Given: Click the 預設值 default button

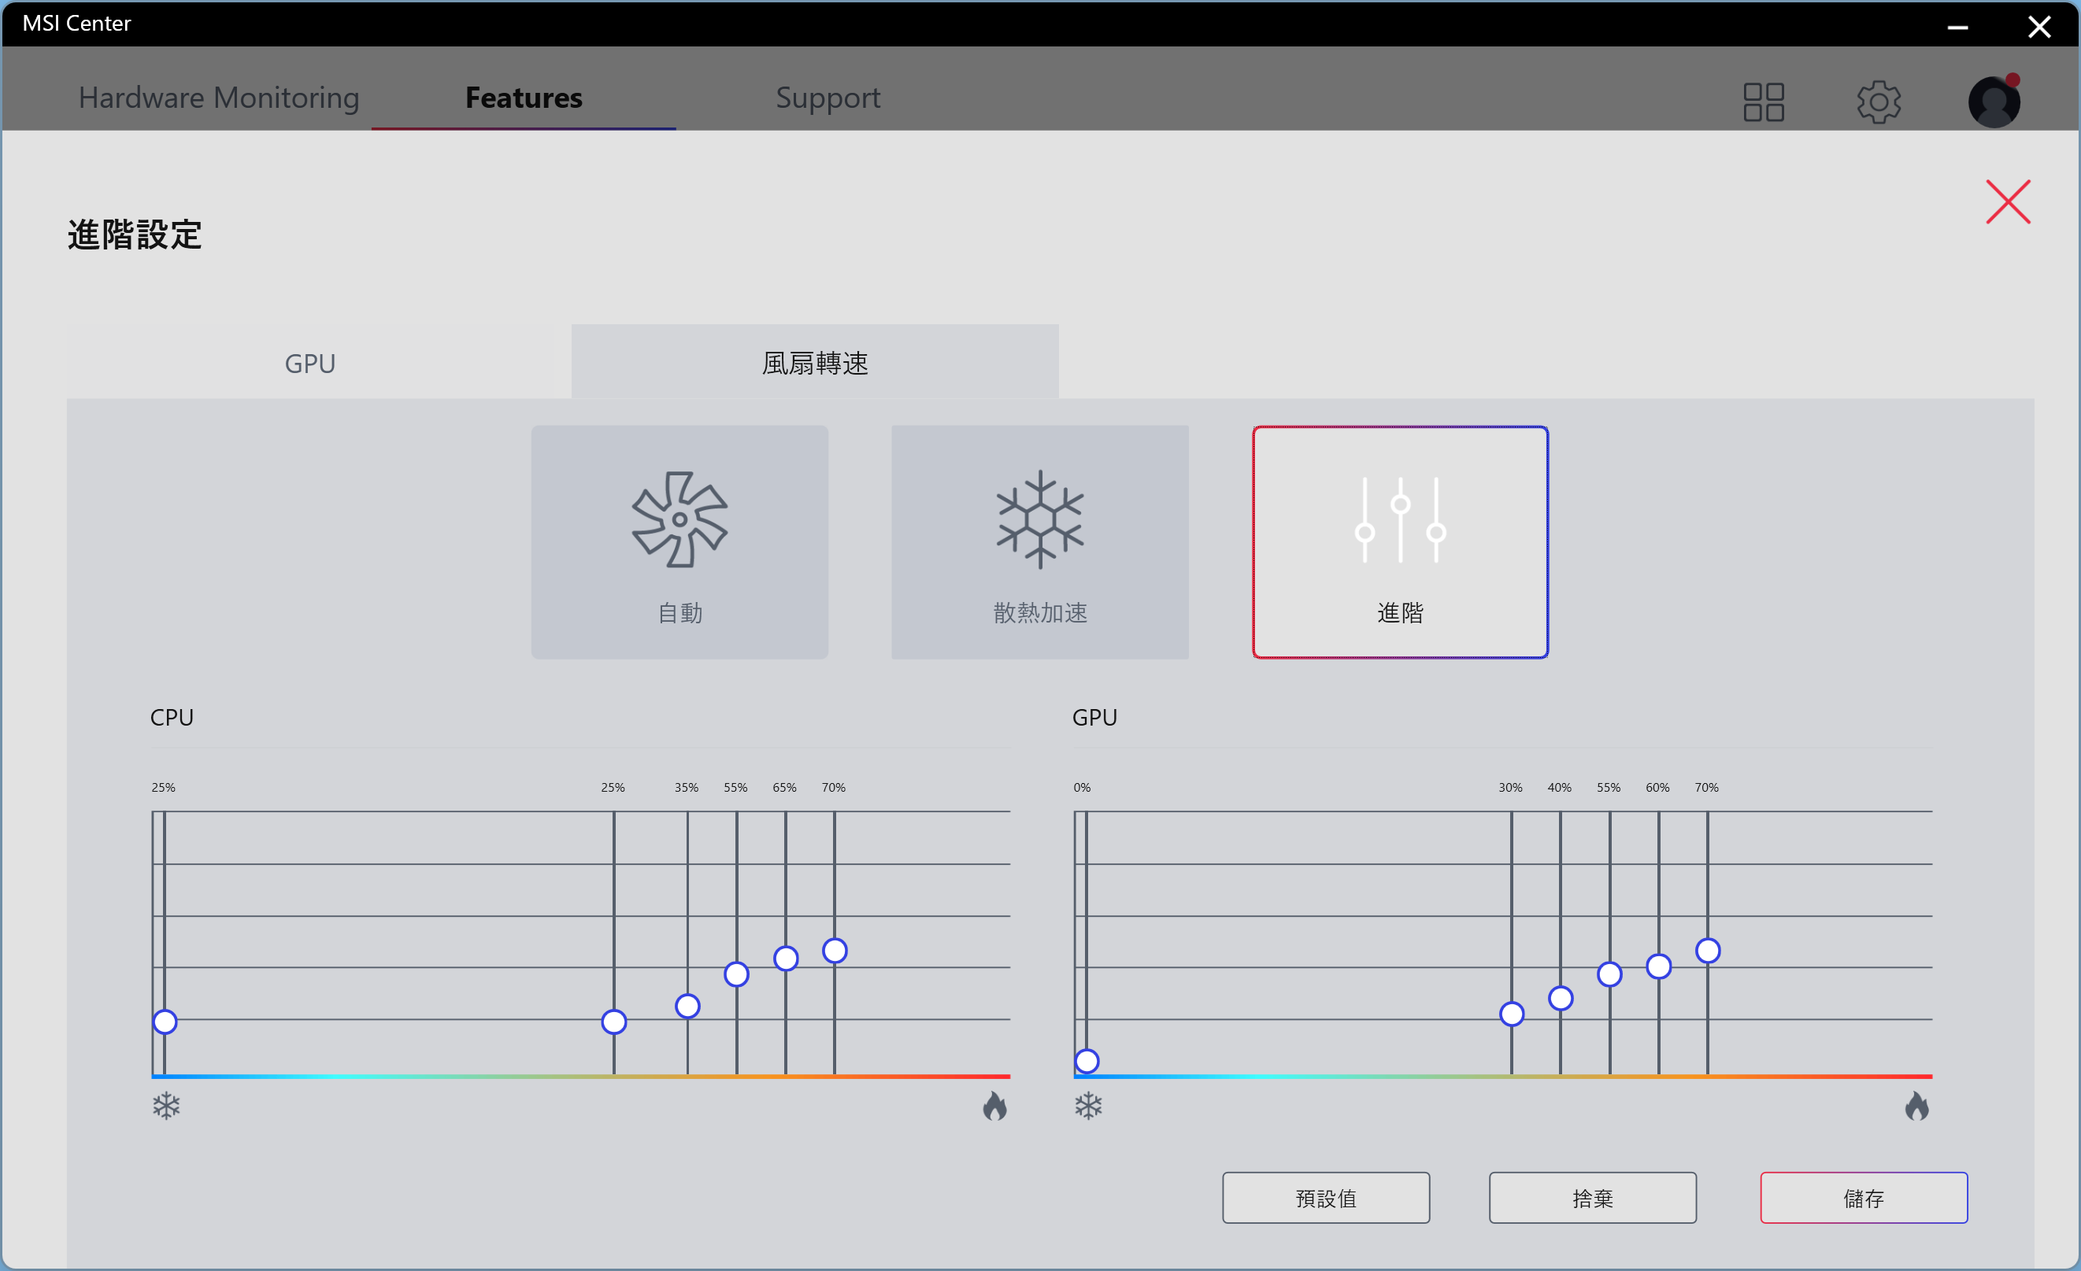Looking at the screenshot, I should point(1325,1198).
